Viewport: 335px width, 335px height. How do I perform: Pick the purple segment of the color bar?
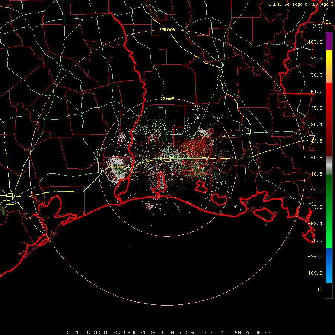329,42
